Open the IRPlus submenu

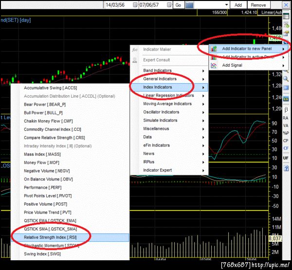click(169, 162)
